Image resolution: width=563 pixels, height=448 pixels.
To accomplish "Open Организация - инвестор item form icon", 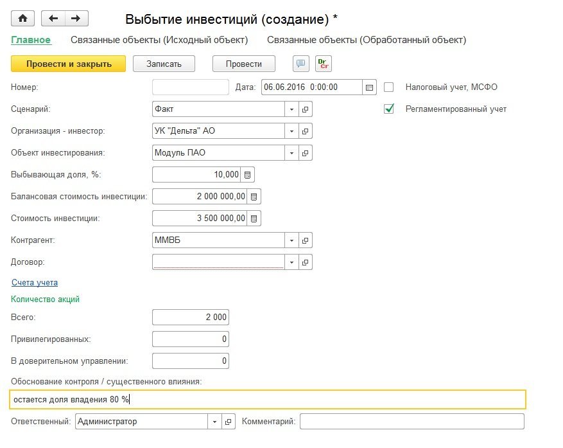I will [x=305, y=131].
